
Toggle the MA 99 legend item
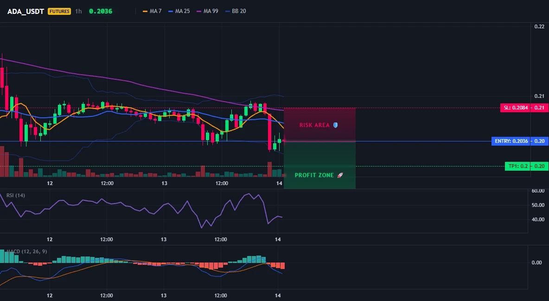(207, 11)
